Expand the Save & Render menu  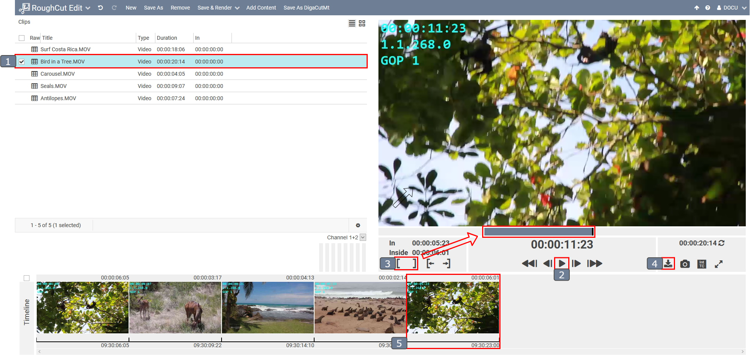pos(218,8)
